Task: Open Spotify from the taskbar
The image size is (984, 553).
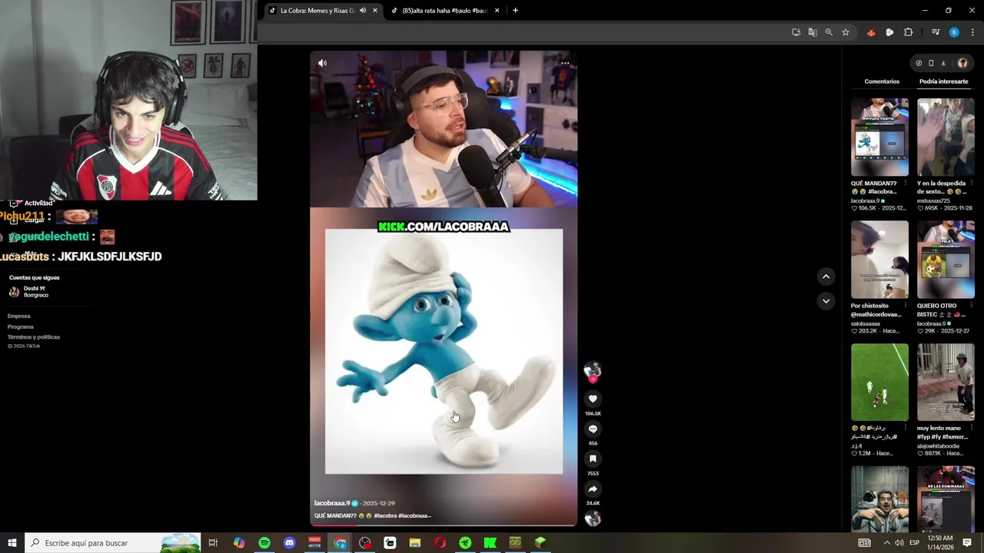Action: coord(264,543)
